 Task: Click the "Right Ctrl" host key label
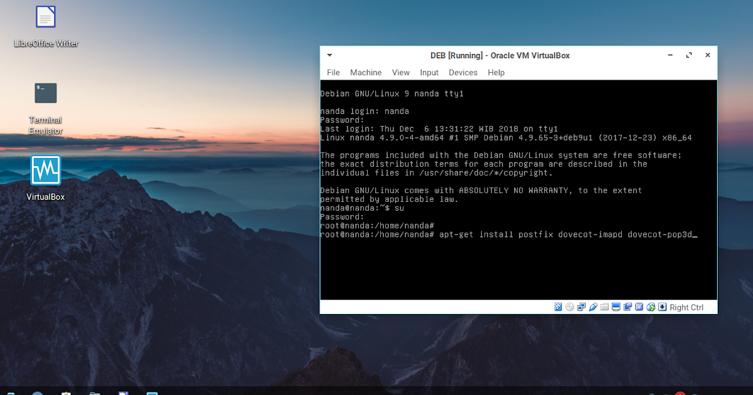tap(686, 307)
